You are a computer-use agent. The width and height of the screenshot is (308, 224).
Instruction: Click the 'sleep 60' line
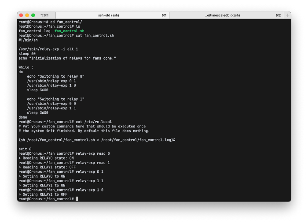pyautogui.click(x=27, y=54)
